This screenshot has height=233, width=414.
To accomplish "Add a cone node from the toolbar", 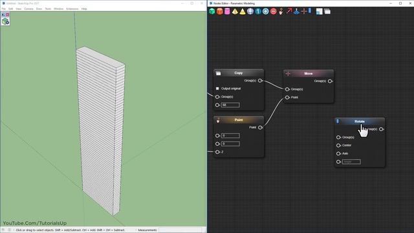I will (243, 12).
